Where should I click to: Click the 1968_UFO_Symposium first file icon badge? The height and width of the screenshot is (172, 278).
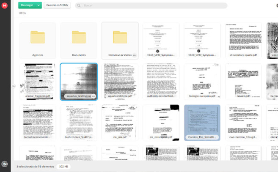tap(157, 51)
